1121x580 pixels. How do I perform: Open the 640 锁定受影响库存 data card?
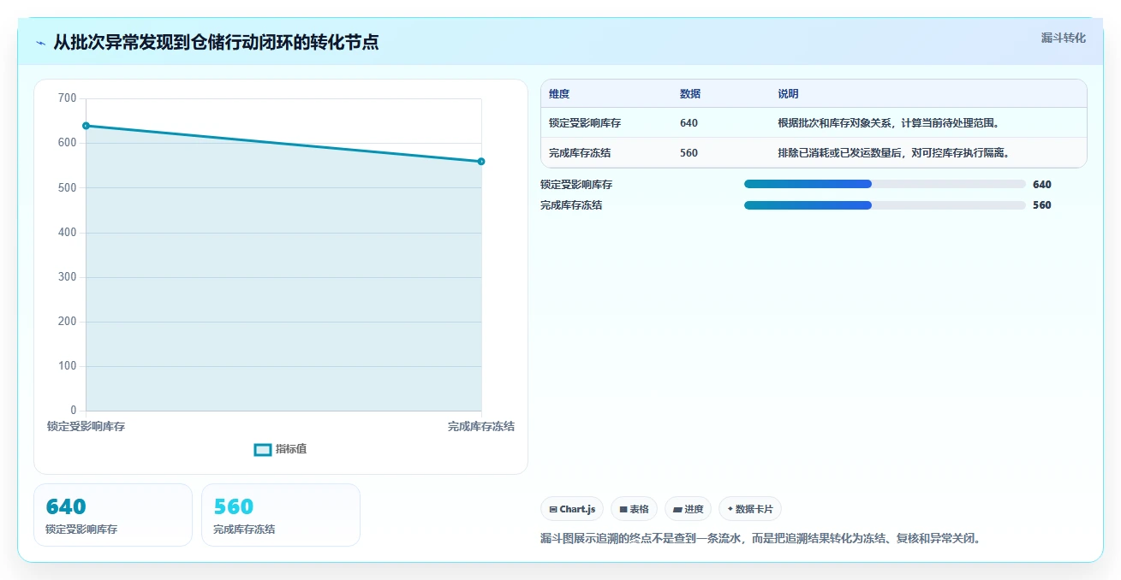113,515
